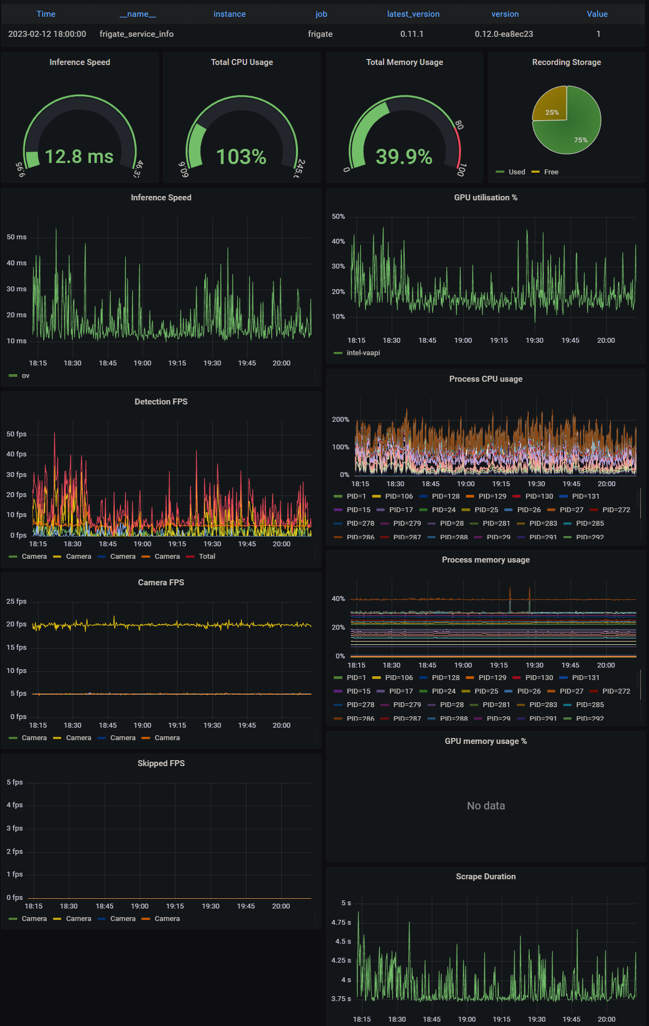Image resolution: width=649 pixels, height=1026 pixels.
Task: Open the Skipped FPS panel title menu
Action: [x=161, y=763]
